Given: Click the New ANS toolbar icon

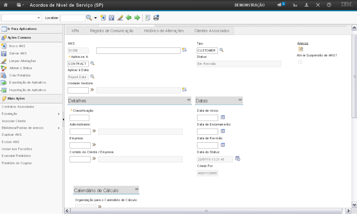Looking at the screenshot, I should [x=103, y=18].
